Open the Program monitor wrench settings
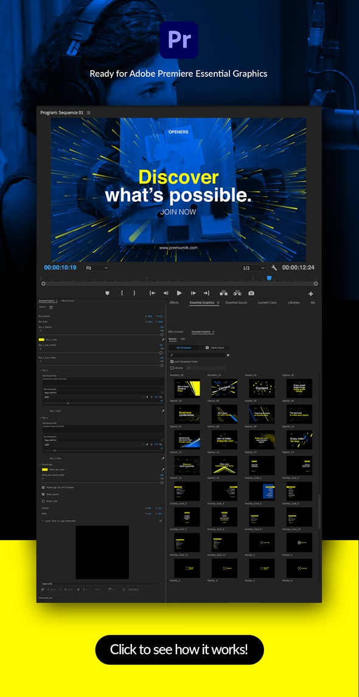The width and height of the screenshot is (359, 697). [x=274, y=268]
